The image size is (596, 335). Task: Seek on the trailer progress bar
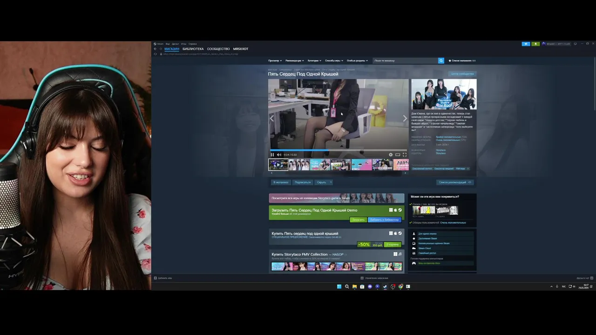tap(338, 150)
